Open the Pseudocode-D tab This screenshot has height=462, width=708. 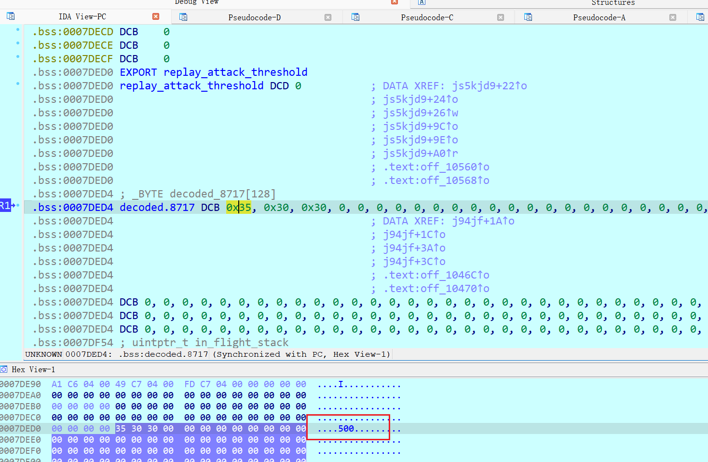click(254, 17)
